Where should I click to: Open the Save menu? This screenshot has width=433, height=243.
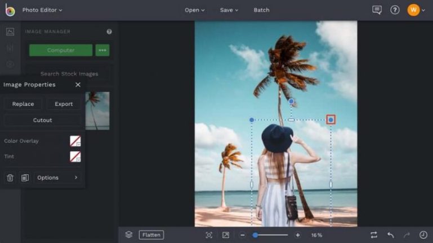click(x=229, y=10)
